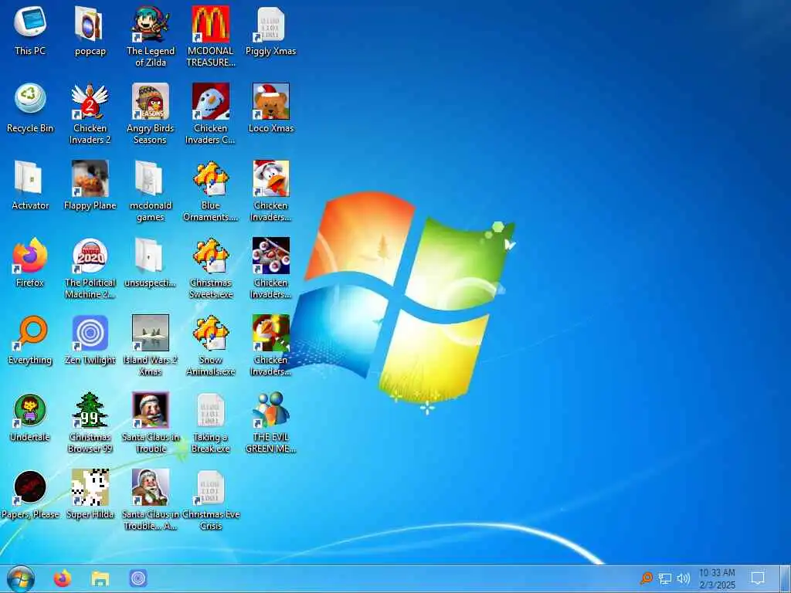Select the Christmas Browser 99 icon
This screenshot has width=791, height=593.
(x=90, y=423)
